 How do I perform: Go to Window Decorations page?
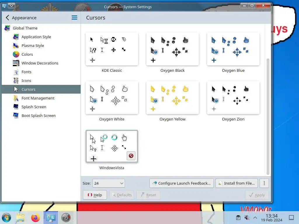coord(41,63)
